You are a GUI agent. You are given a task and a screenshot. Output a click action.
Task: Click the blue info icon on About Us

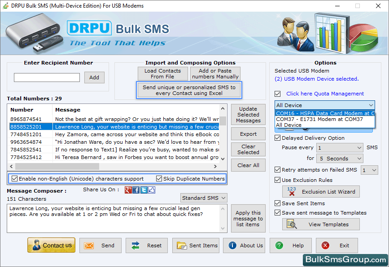232,245
